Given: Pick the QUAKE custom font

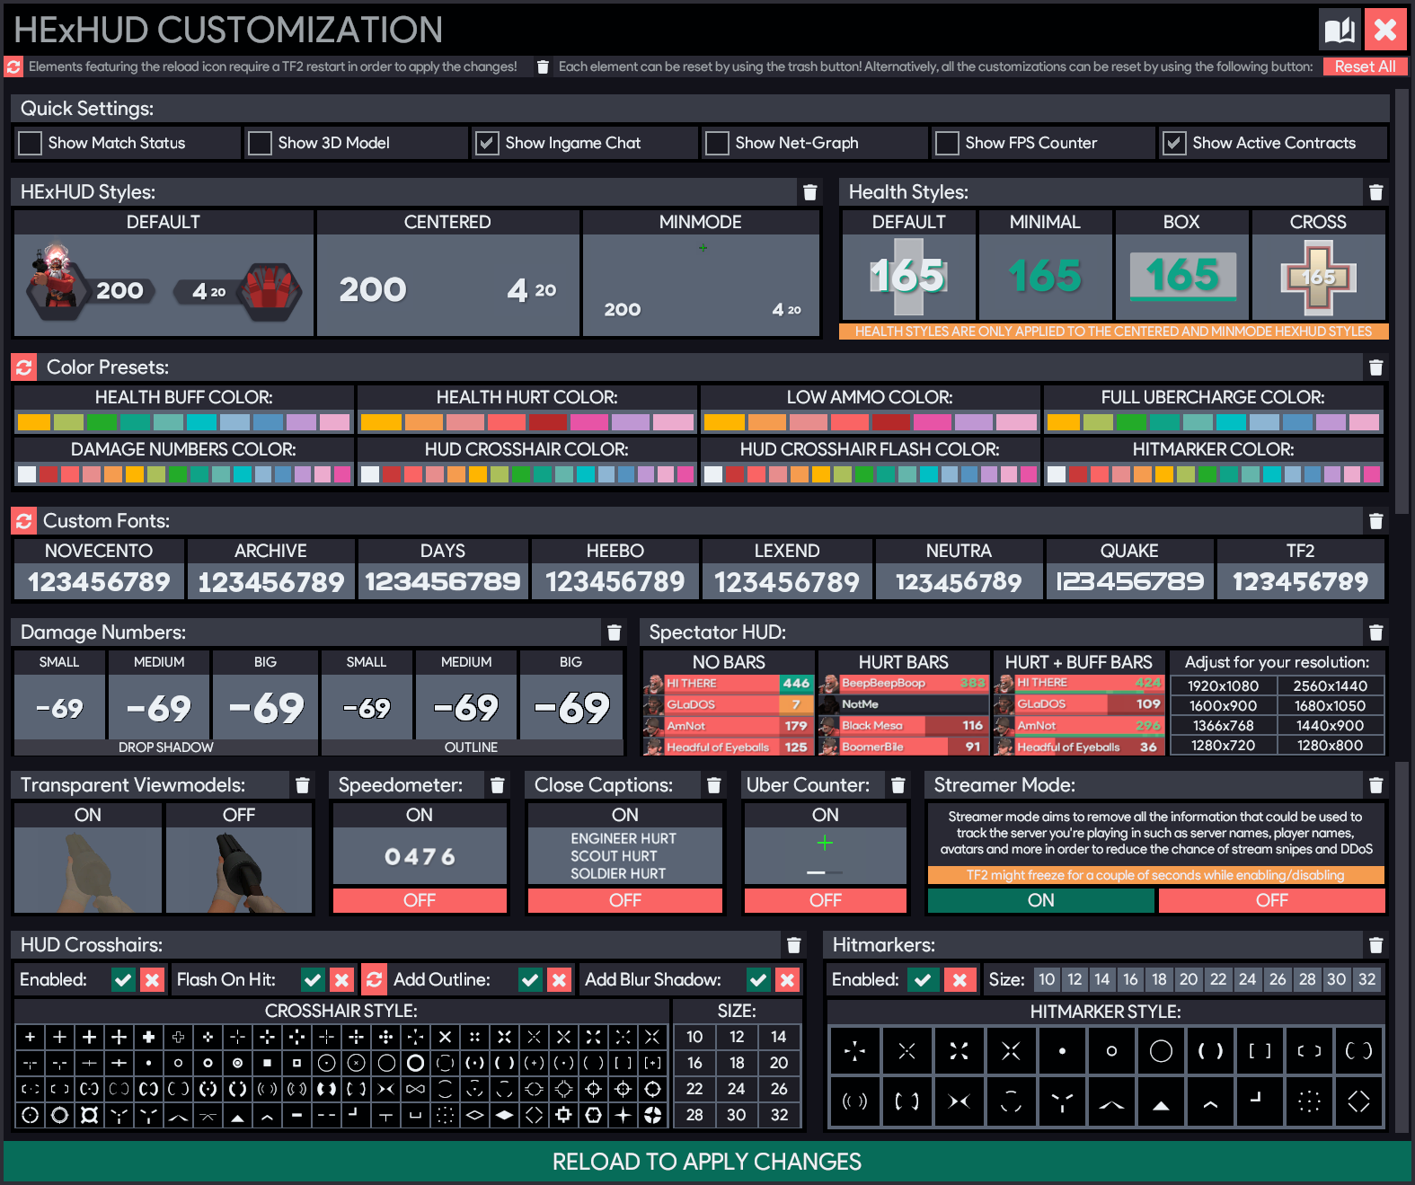Looking at the screenshot, I should [x=1129, y=569].
